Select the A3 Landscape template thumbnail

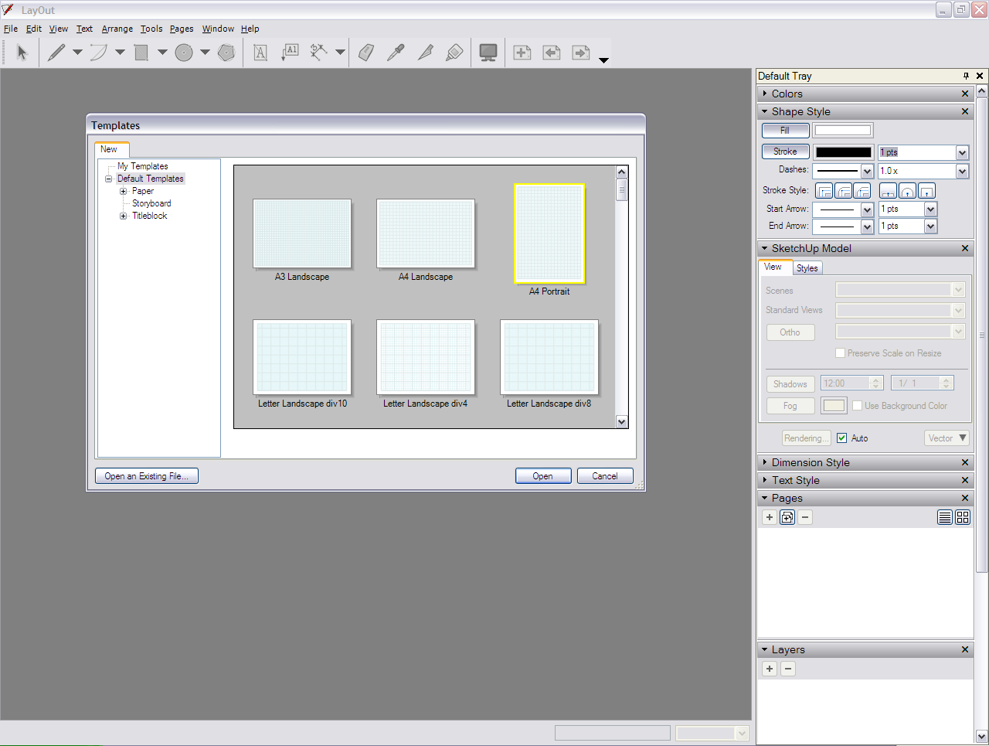pyautogui.click(x=302, y=233)
